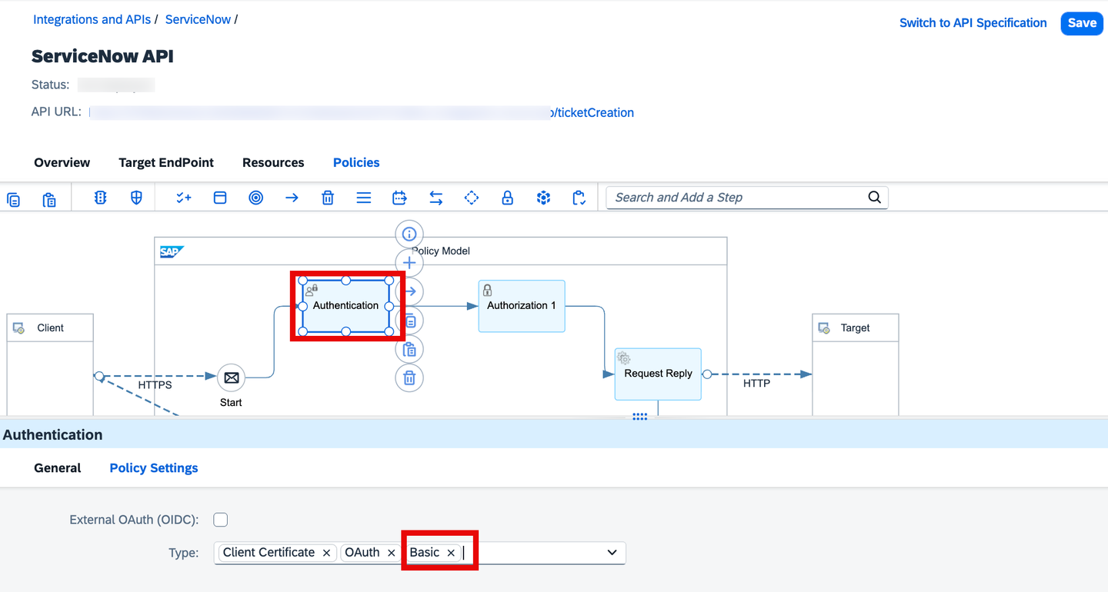Remove the Client Certificate token

[326, 553]
